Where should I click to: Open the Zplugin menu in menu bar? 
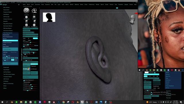click(x=126, y=5)
